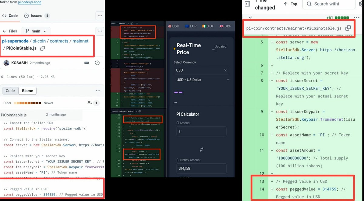This screenshot has width=364, height=201.
Task: Open the pi-supernode repository breadcrumb
Action: pyautogui.click(x=15, y=41)
